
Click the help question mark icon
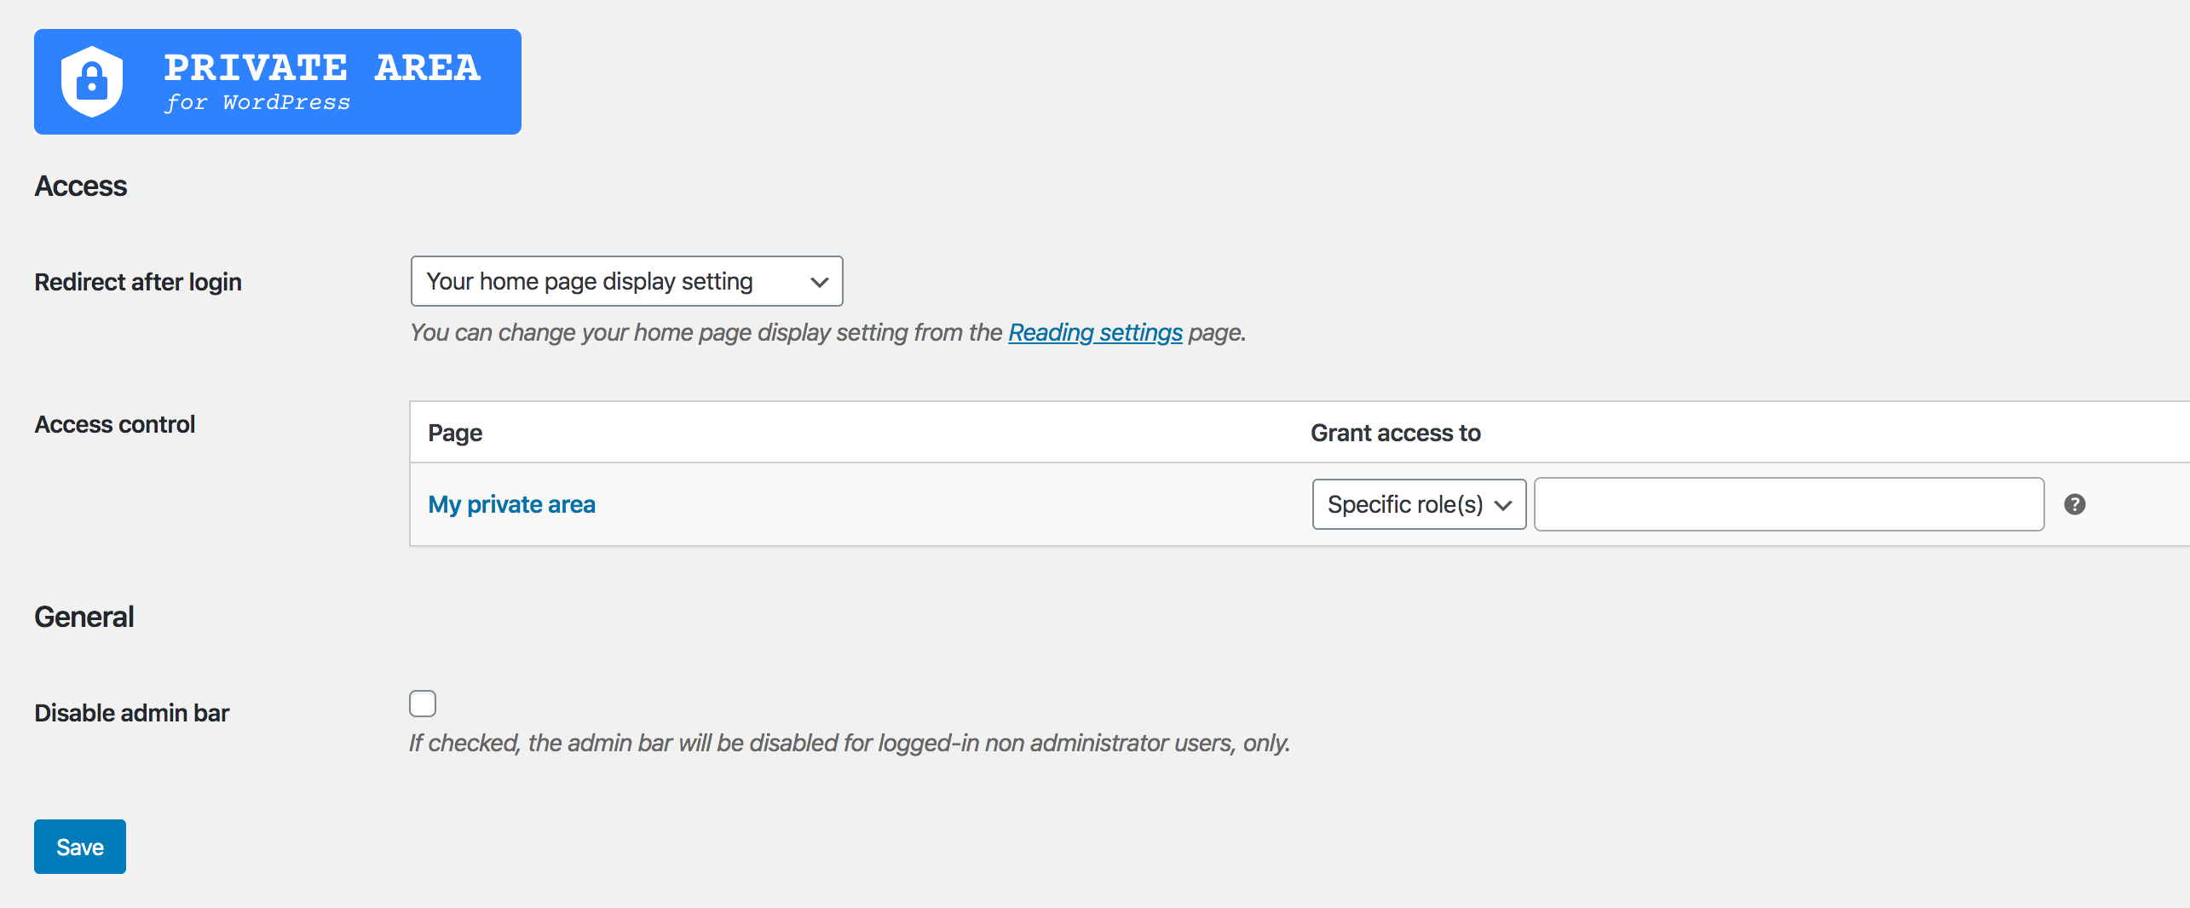[2074, 504]
